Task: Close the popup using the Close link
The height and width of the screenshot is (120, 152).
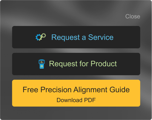Action: pyautogui.click(x=133, y=16)
